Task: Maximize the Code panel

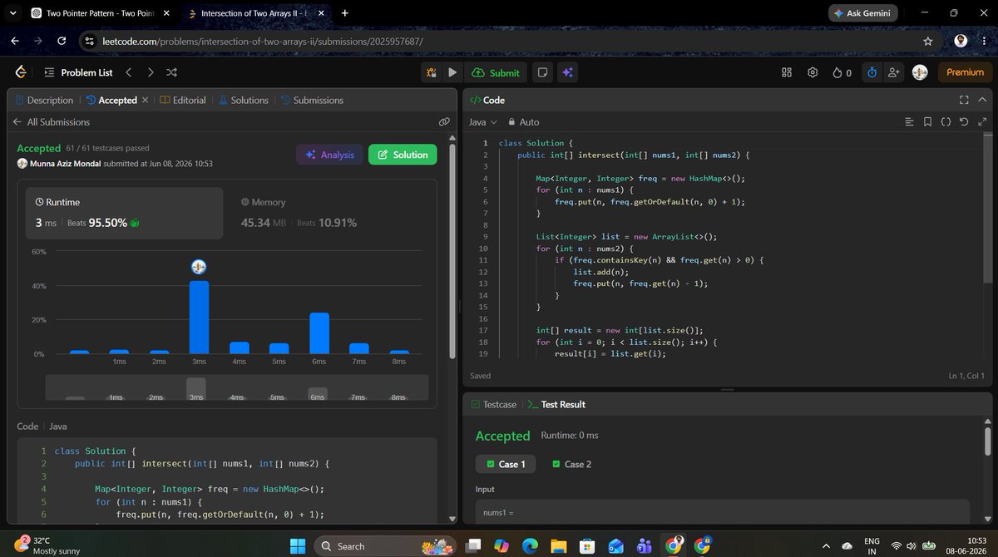Action: pyautogui.click(x=964, y=100)
